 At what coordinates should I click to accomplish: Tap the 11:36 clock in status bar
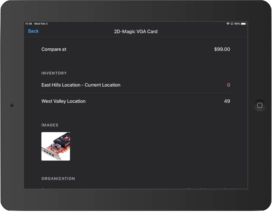point(28,24)
